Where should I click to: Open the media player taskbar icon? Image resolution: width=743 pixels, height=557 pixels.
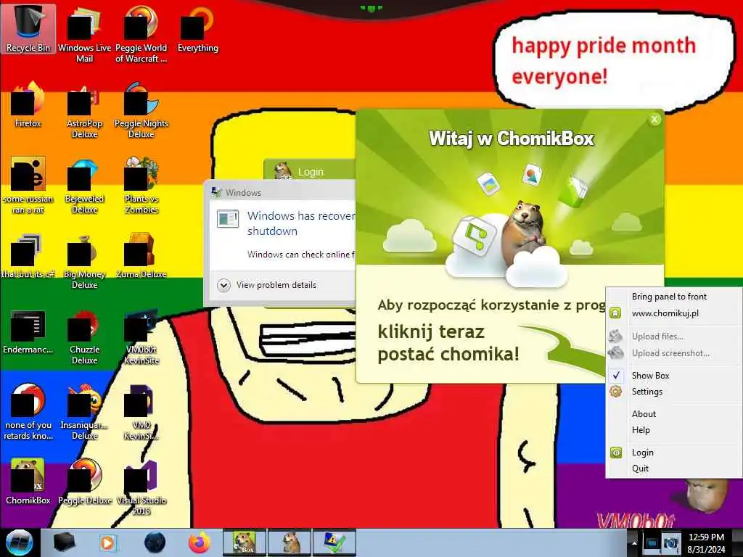point(107,542)
